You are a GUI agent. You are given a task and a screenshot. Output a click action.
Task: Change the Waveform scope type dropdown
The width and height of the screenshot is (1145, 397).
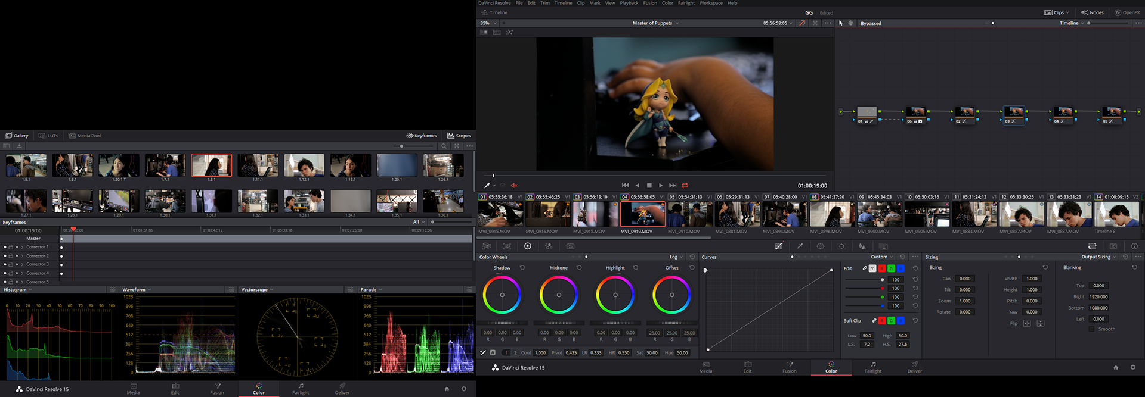pyautogui.click(x=137, y=290)
